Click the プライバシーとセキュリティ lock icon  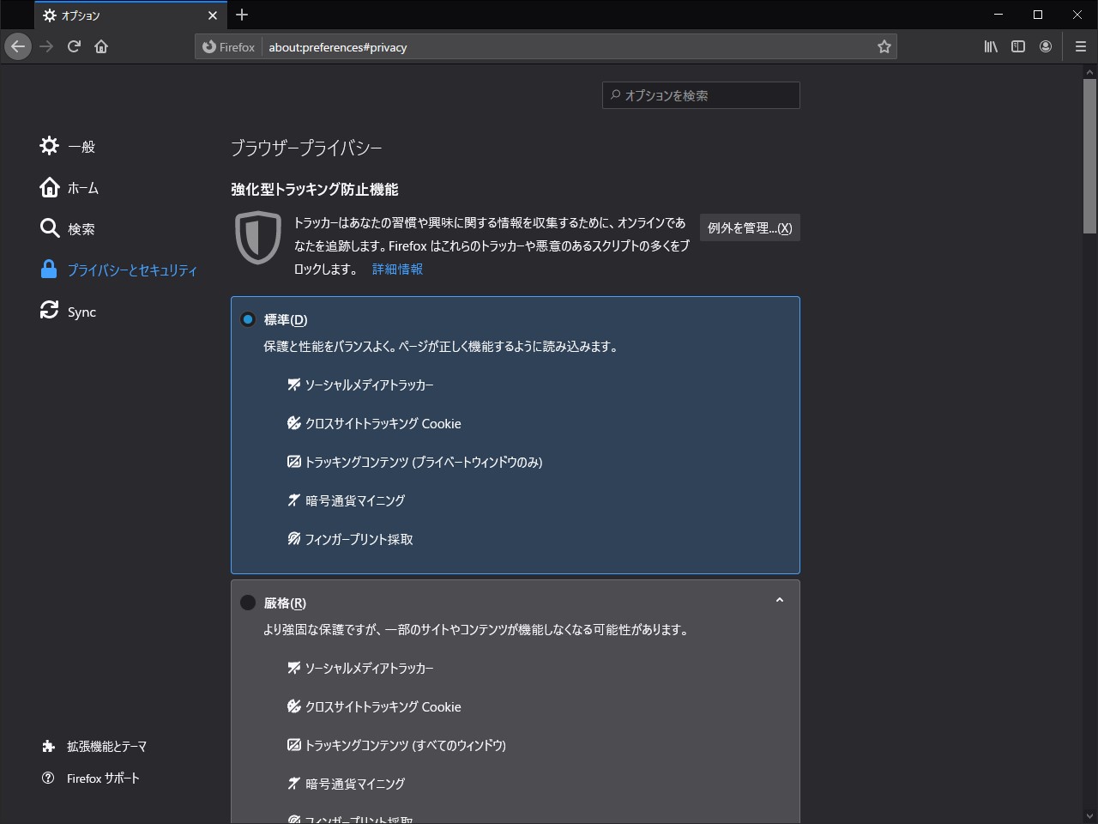click(49, 269)
